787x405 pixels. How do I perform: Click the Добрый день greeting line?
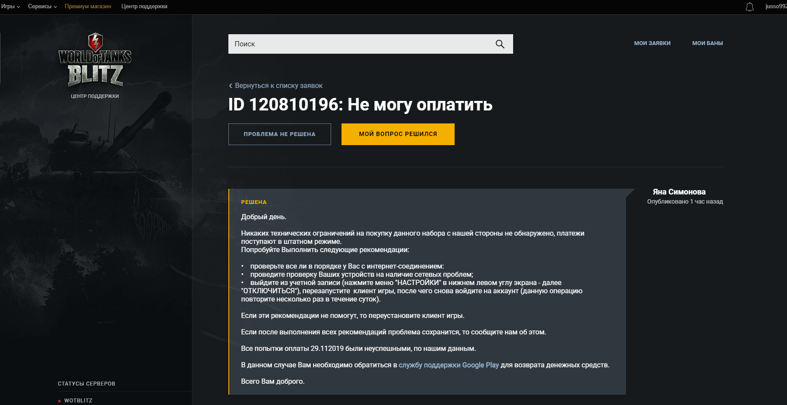click(263, 217)
